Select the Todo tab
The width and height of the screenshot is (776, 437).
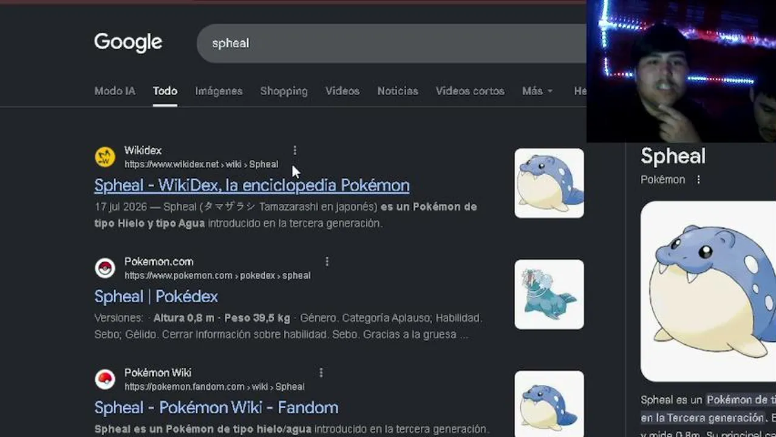pos(165,91)
